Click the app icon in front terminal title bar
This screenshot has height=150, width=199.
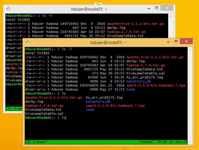[x=28, y=42]
